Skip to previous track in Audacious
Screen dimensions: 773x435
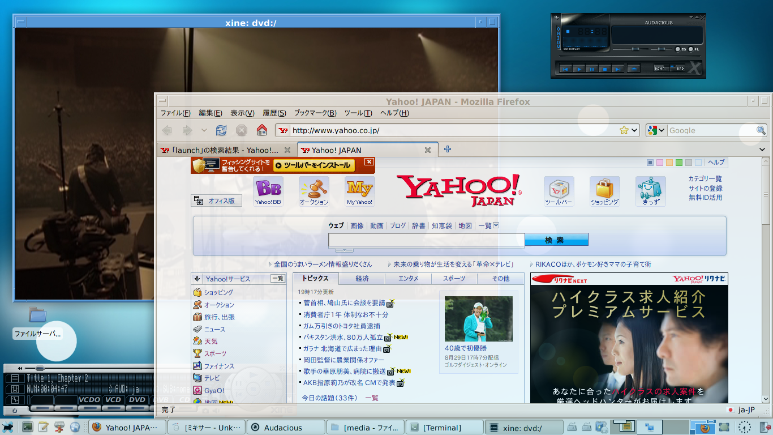pyautogui.click(x=565, y=69)
